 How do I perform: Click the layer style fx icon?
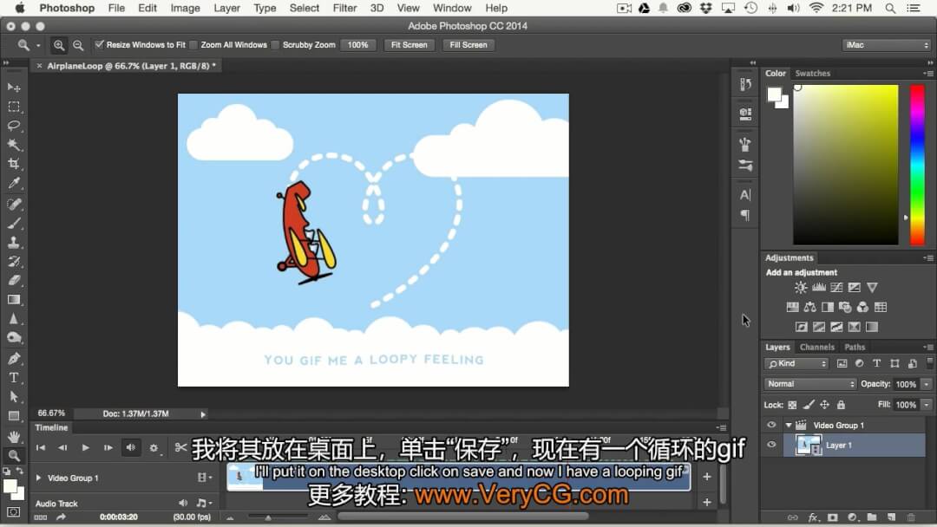[813, 517]
